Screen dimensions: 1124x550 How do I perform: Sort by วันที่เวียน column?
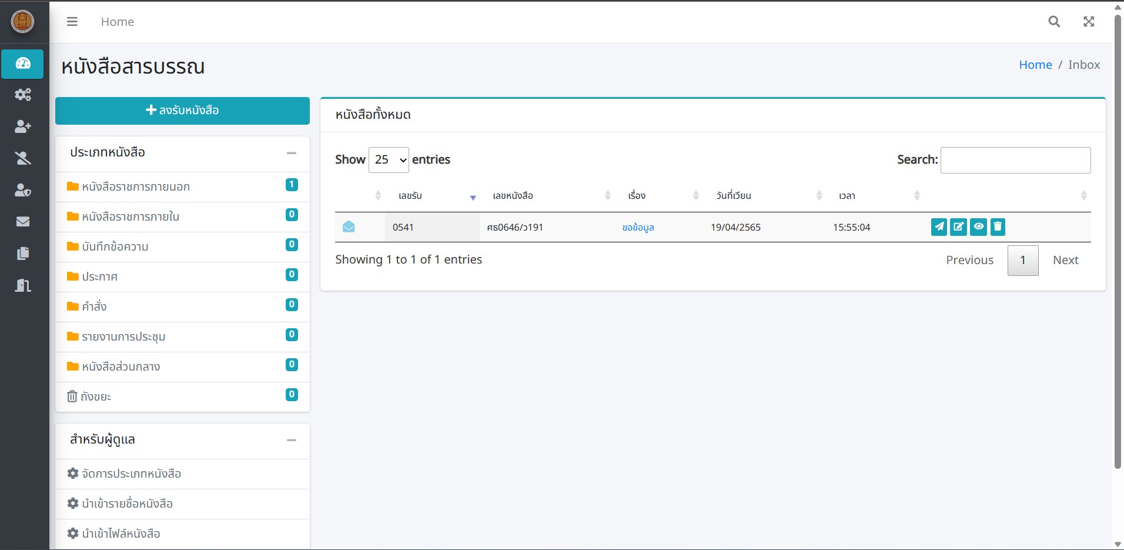tap(765, 195)
